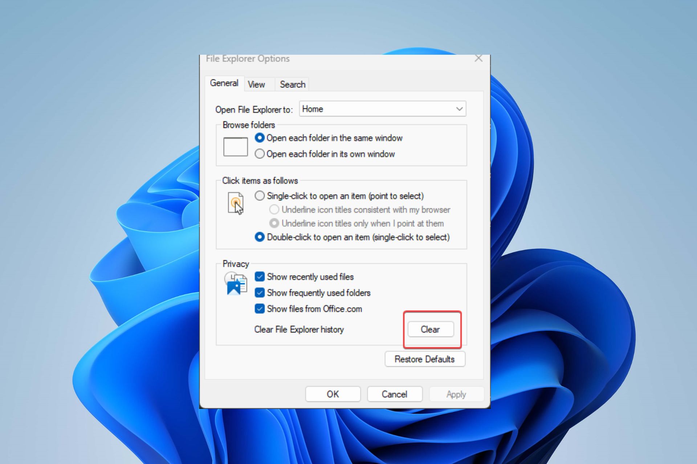The image size is (697, 464).
Task: Click the Click items as follows heading
Action: 260,181
